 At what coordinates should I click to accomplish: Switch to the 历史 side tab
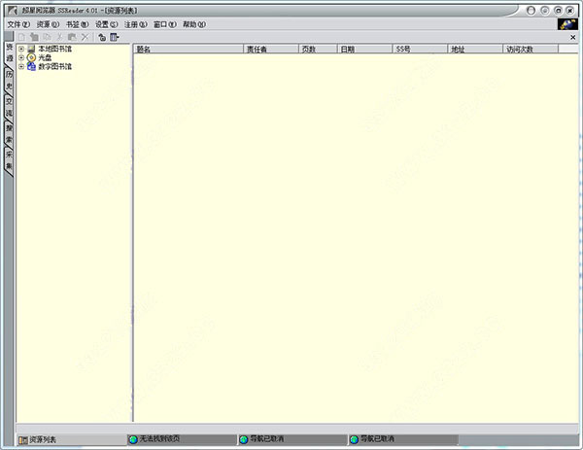click(9, 80)
